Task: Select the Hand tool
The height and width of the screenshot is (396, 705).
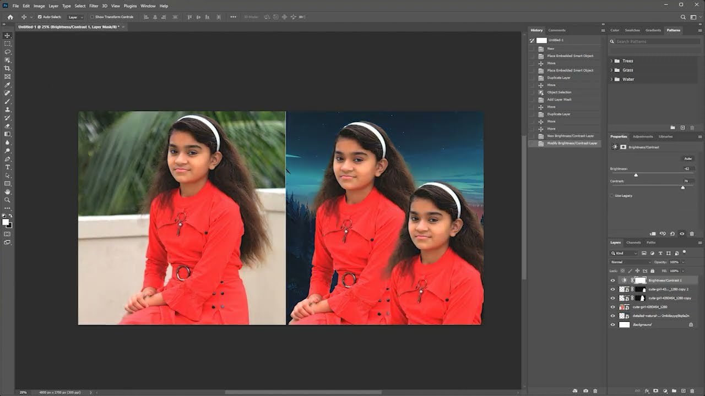Action: click(7, 192)
